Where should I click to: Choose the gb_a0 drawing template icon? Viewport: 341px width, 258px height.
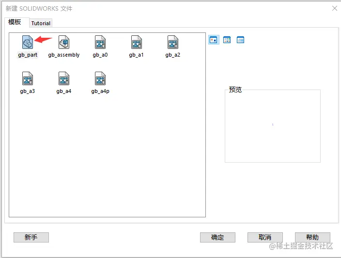[x=100, y=42]
